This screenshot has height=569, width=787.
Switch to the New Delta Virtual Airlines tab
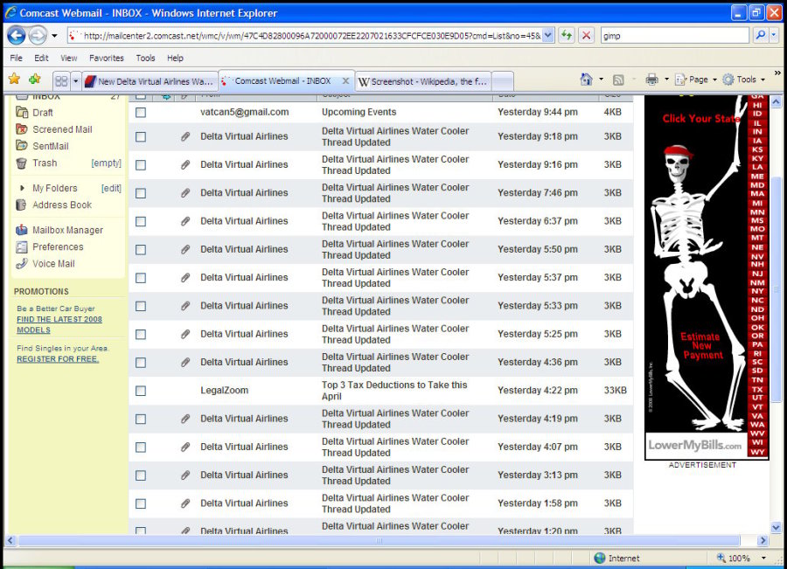pos(150,81)
